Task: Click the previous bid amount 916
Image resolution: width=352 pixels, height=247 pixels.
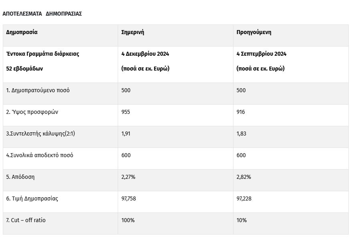Action: [241, 112]
